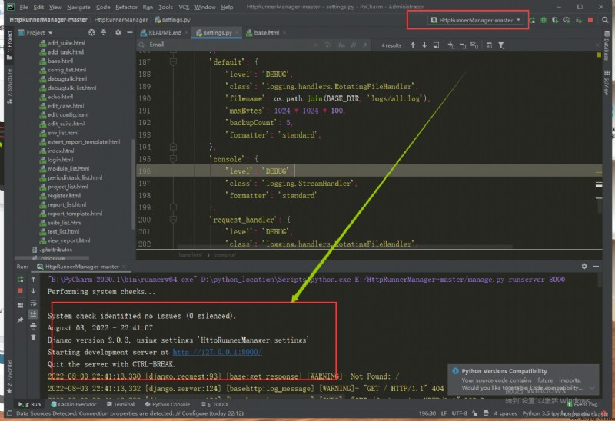Toggle Match Case in search bar
Viewport: 615px width, 421px height.
pos(341,45)
